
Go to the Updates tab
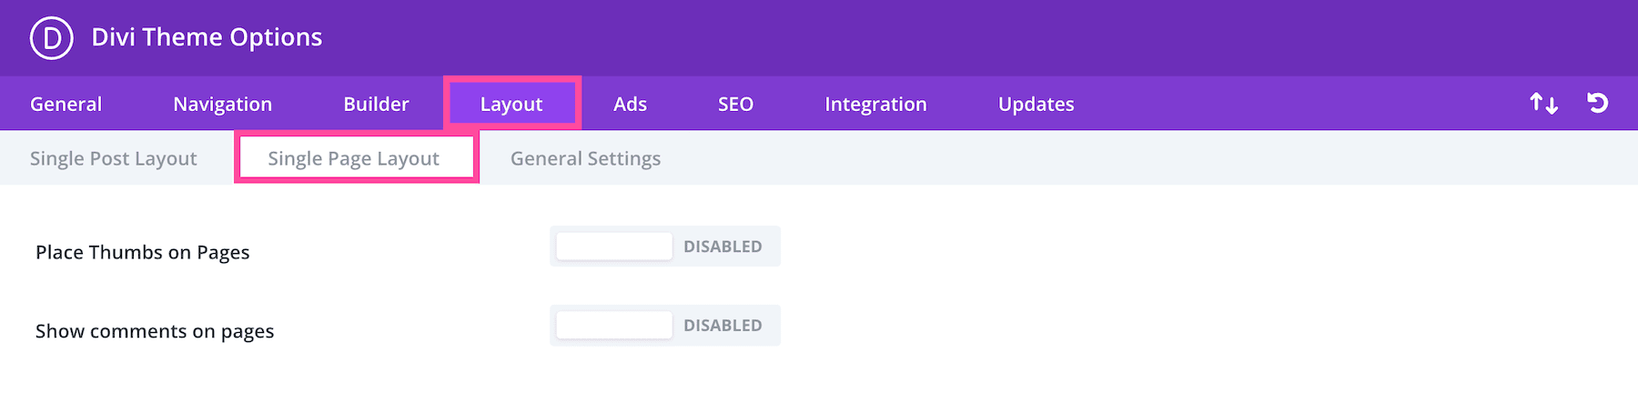[x=1036, y=105]
